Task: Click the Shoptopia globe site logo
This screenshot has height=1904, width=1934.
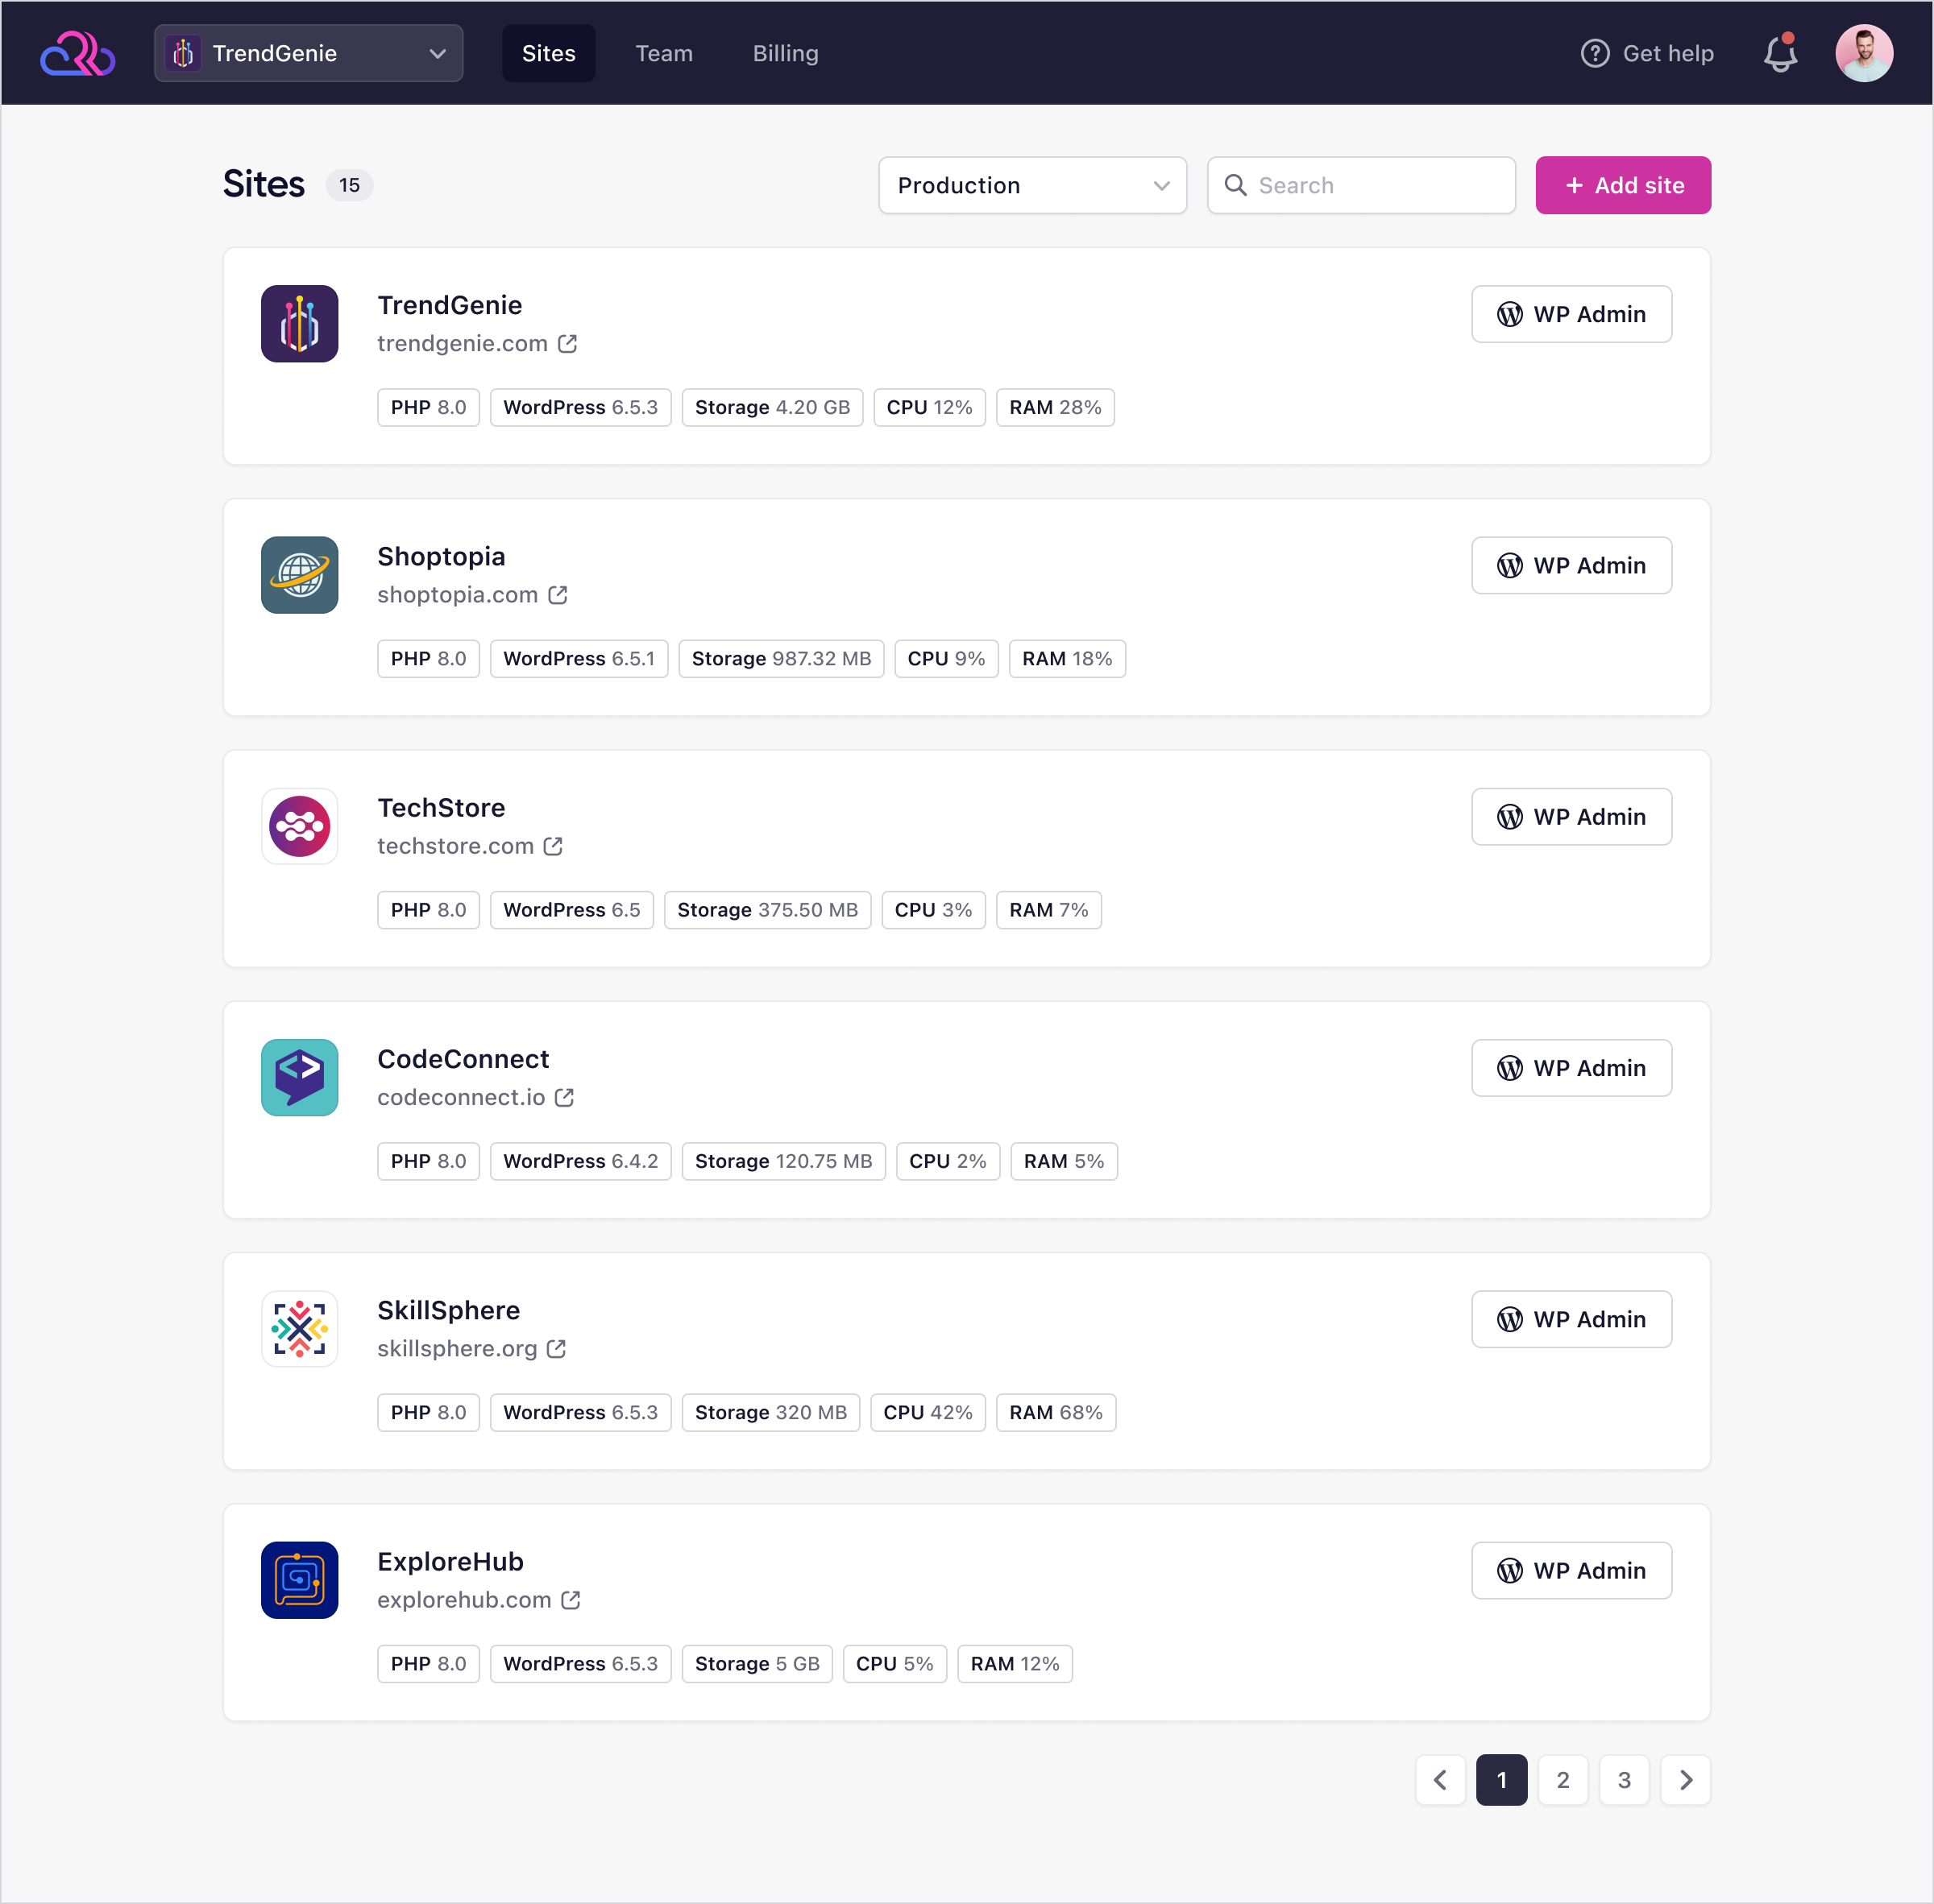Action: [x=299, y=574]
